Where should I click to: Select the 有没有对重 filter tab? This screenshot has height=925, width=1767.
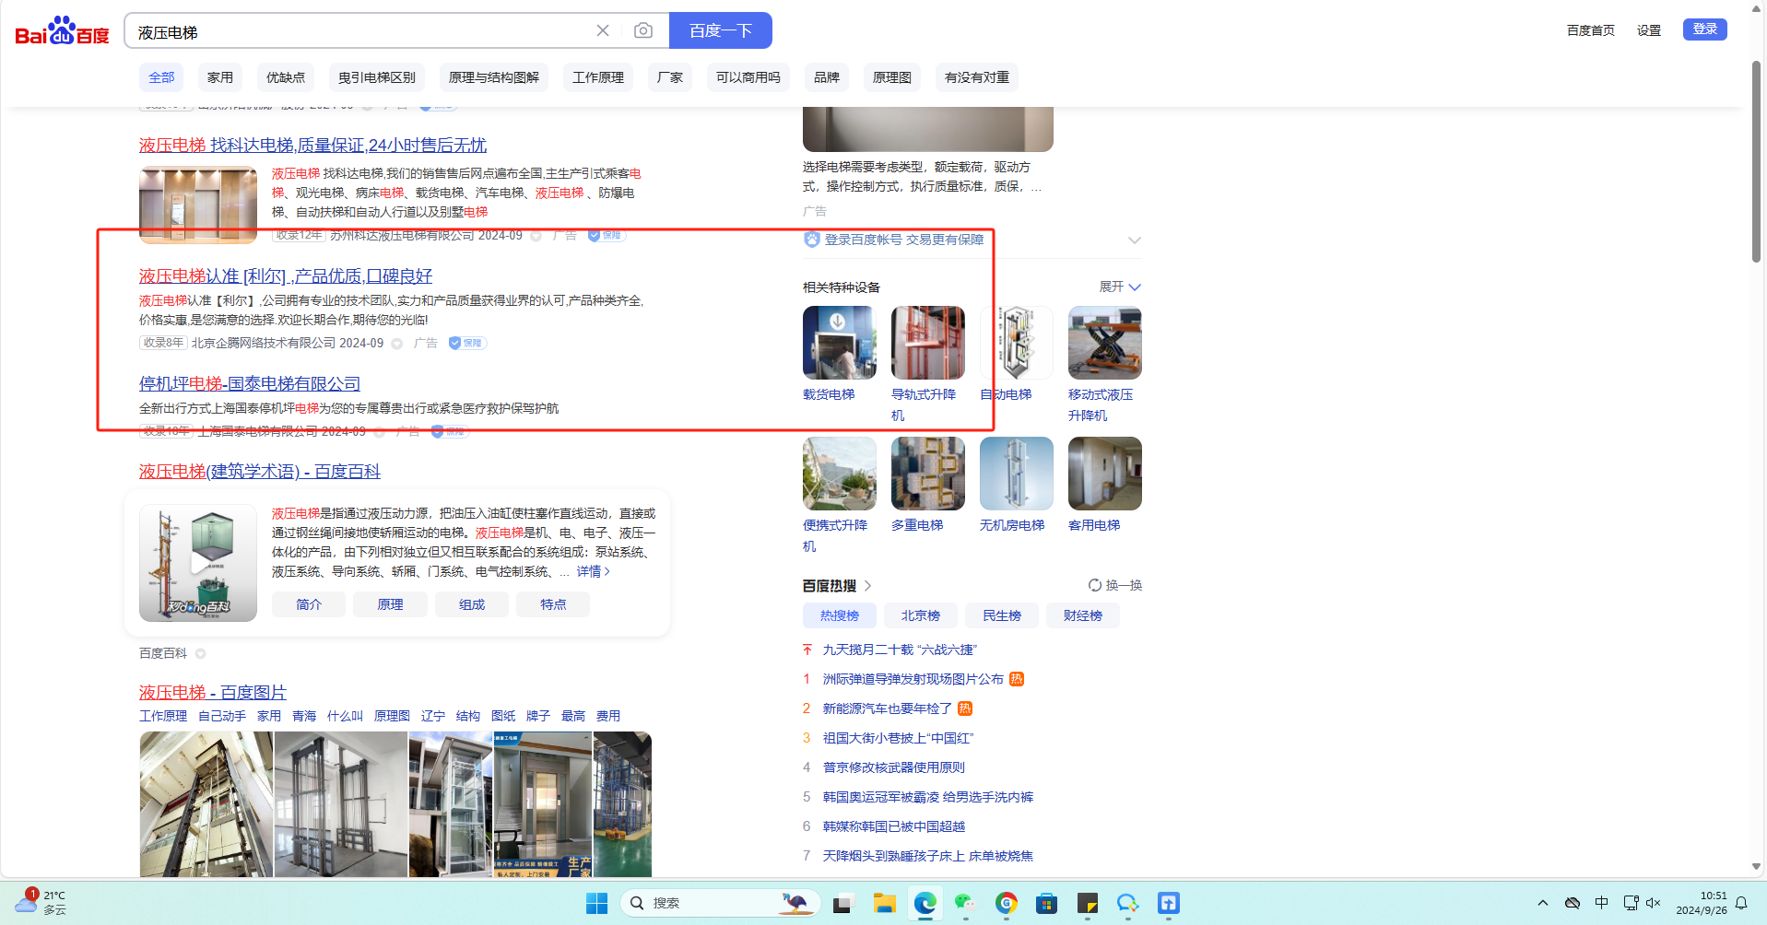977,77
